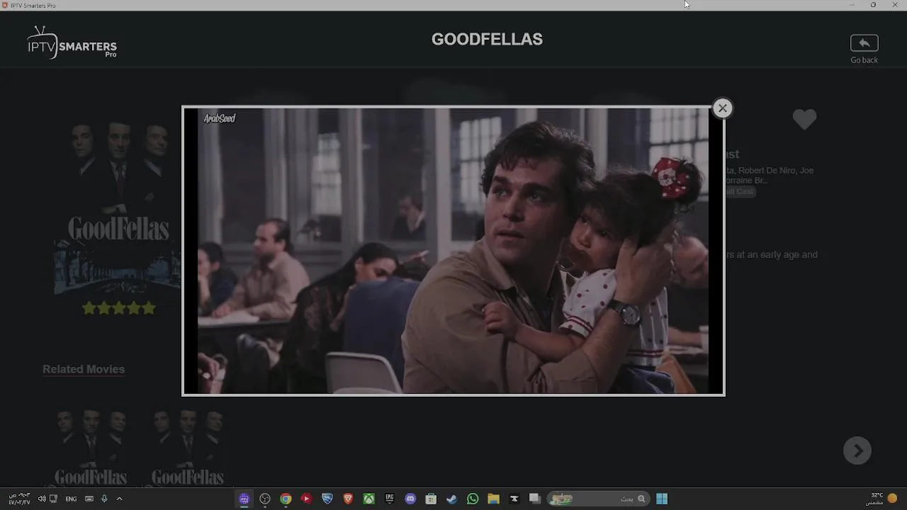907x510 pixels.
Task: Click the next arrow in Related Movies
Action: 857,450
